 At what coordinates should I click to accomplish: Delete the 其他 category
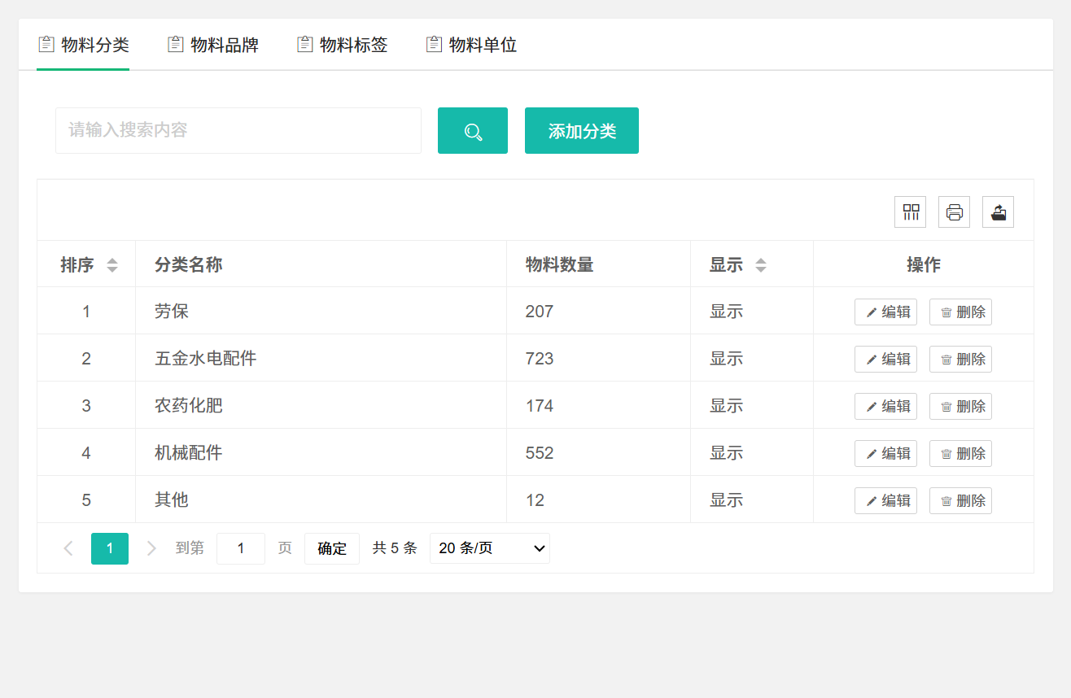960,500
